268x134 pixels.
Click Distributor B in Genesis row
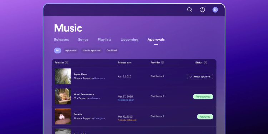pos(157,116)
